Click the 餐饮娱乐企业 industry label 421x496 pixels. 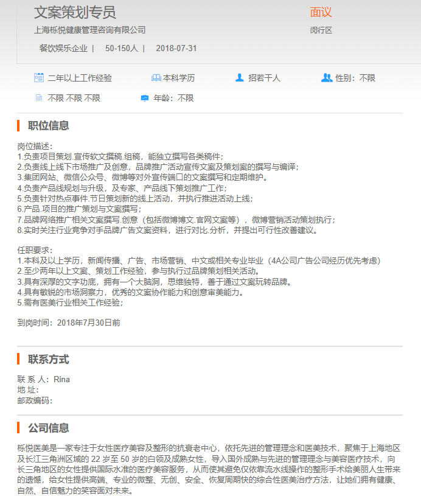(63, 48)
